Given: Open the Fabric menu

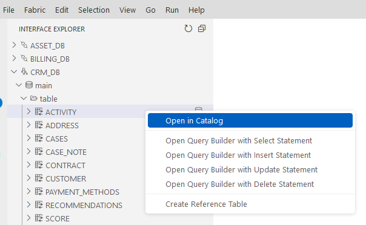Looking at the screenshot, I should [35, 10].
